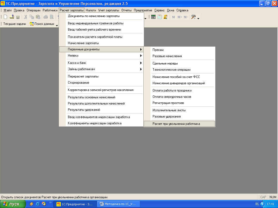Choose Перерасчет зарплаты menu item

tap(101, 76)
